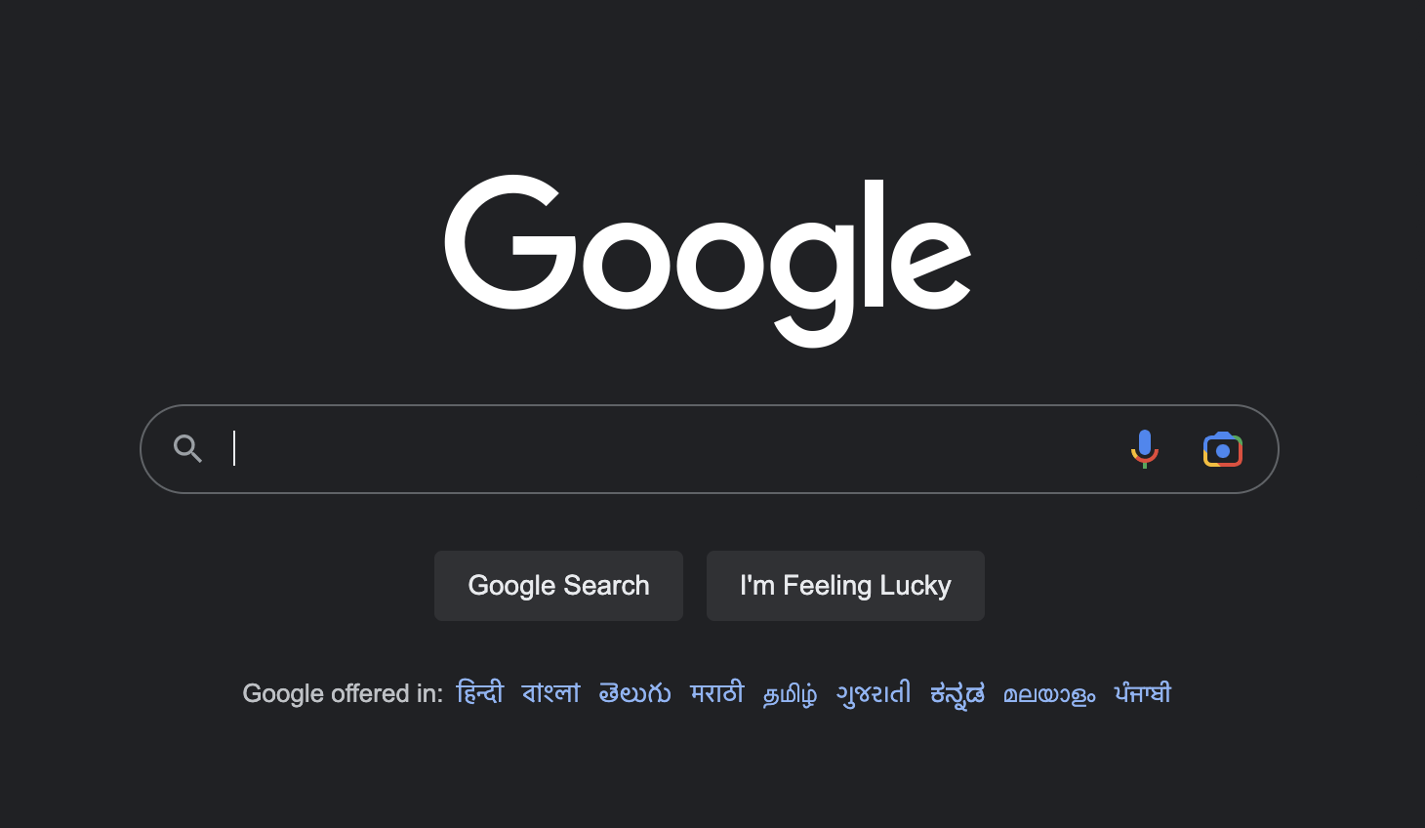
Task: Switch Google to हिन्दी
Action: (x=480, y=692)
